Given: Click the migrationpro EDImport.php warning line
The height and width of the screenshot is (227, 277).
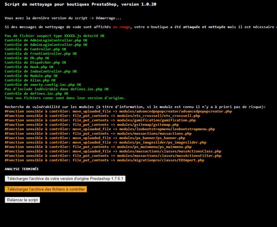Looking at the screenshot, I should click(x=105, y=160).
